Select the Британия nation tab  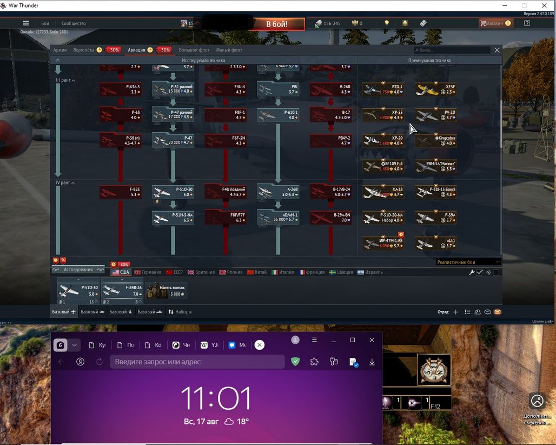click(x=201, y=272)
